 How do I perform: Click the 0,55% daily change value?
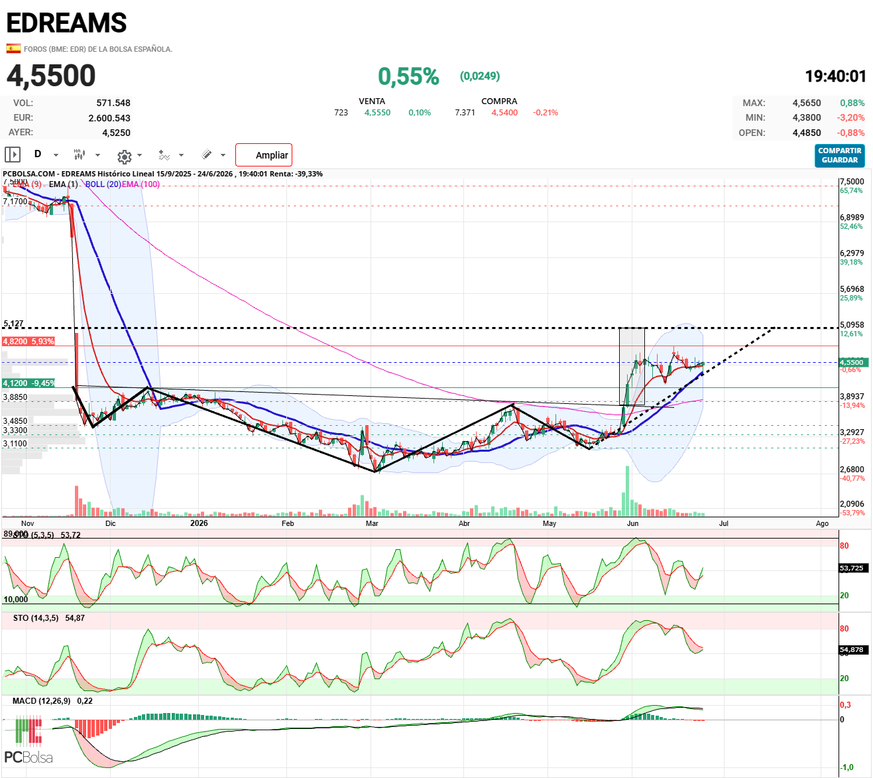coord(408,76)
